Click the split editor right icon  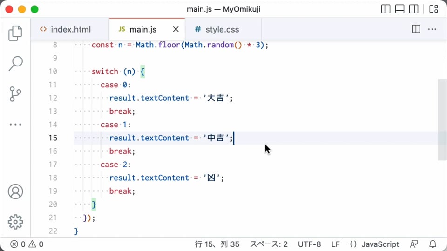(416, 29)
